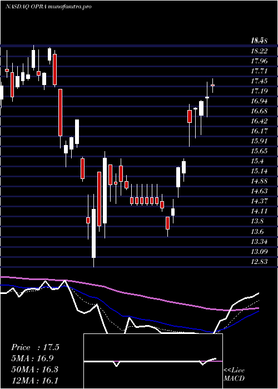Click the 16.94 price axis label

pos(260,101)
